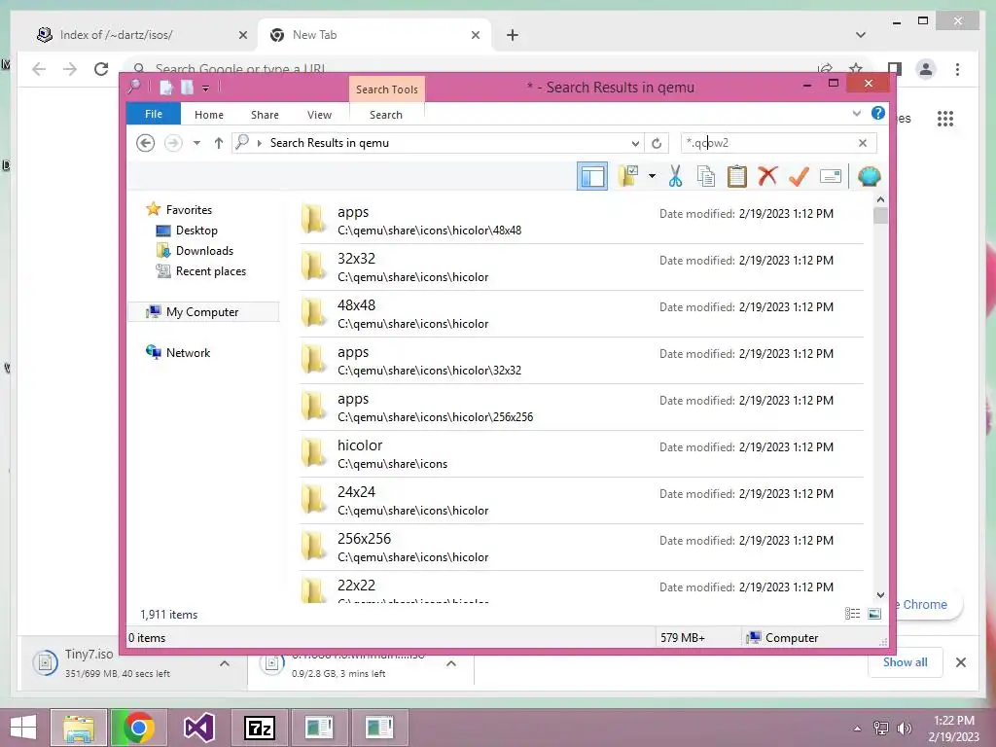
Task: Open Chrome three-dot menu
Action: (x=957, y=69)
